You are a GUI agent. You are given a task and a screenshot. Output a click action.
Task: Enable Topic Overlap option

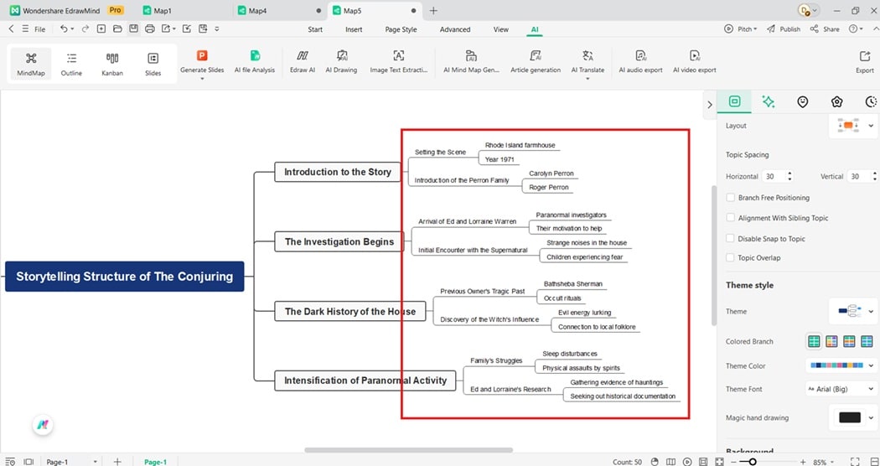730,257
